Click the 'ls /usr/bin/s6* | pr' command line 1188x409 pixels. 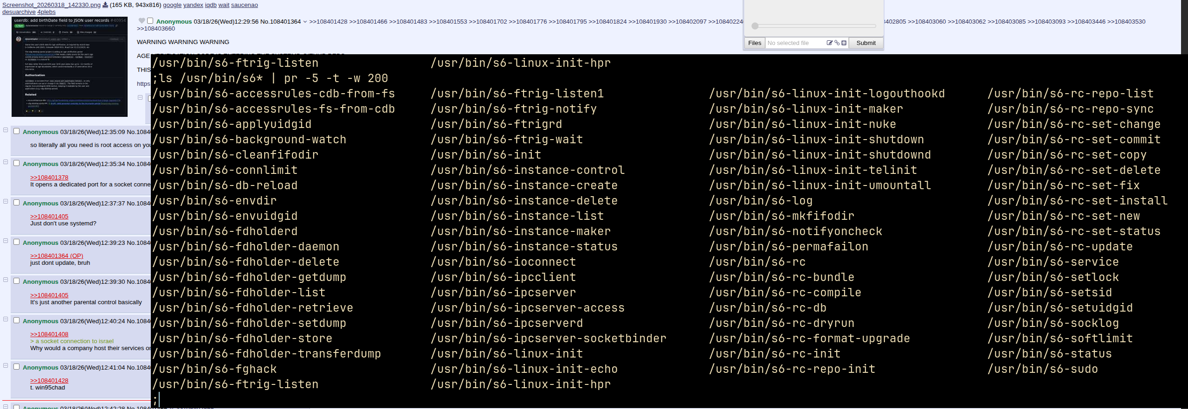pos(274,78)
